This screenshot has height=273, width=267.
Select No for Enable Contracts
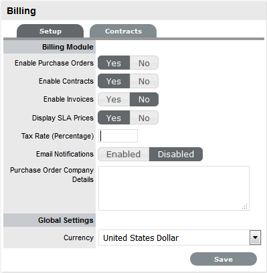click(144, 81)
